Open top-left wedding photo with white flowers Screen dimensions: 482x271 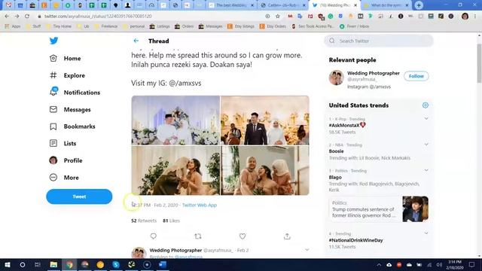coord(175,120)
